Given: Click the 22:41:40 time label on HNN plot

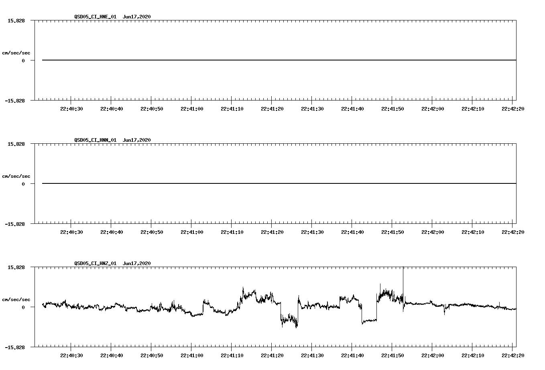Looking at the screenshot, I should click(x=352, y=232).
